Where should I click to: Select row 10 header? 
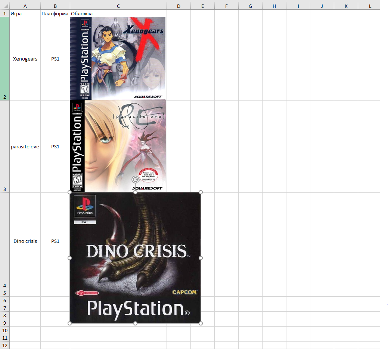pyautogui.click(x=5, y=330)
